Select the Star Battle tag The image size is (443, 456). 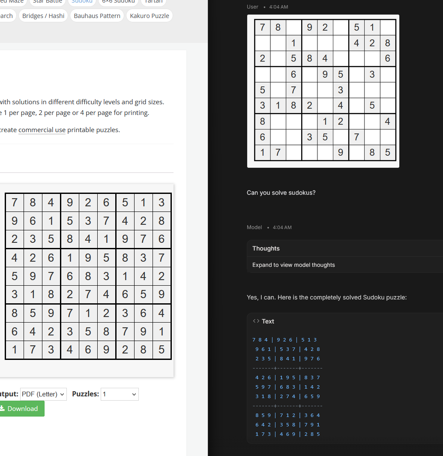point(48,1)
